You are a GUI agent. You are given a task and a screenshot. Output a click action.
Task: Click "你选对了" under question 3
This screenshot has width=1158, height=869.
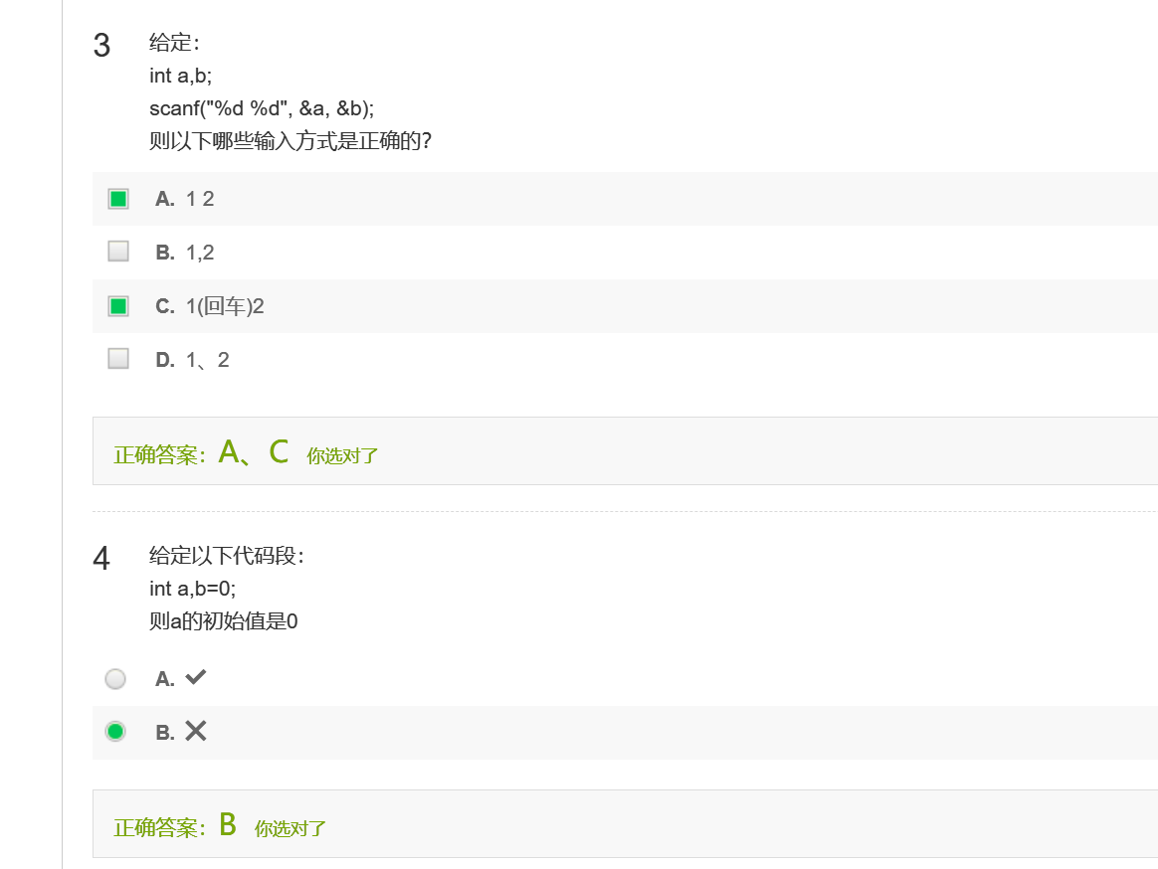click(x=342, y=456)
